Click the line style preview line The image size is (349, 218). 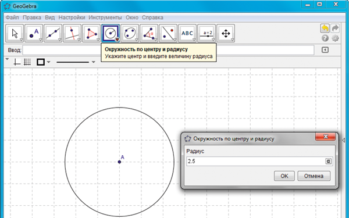point(73,62)
